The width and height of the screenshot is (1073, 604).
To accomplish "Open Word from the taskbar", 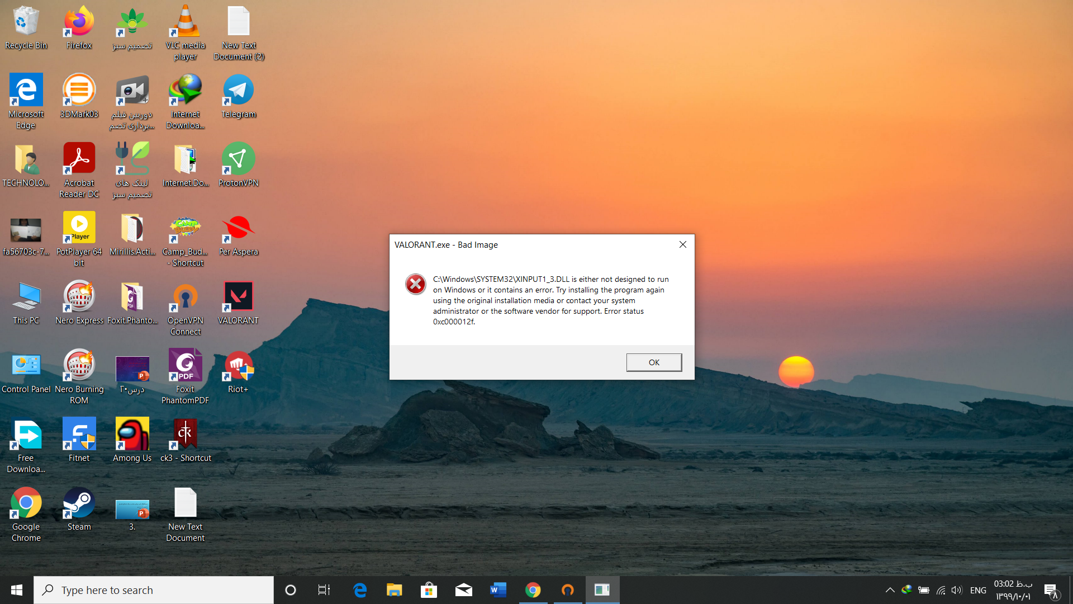I will click(x=498, y=590).
